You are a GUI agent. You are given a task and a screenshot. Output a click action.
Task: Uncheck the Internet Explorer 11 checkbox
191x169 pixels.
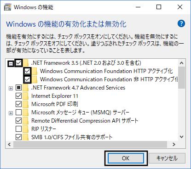tap(19, 96)
